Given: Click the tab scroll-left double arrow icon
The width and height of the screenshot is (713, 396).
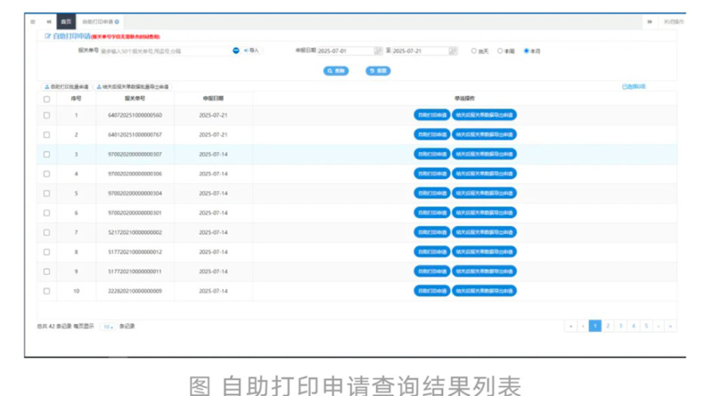Looking at the screenshot, I should coord(48,21).
